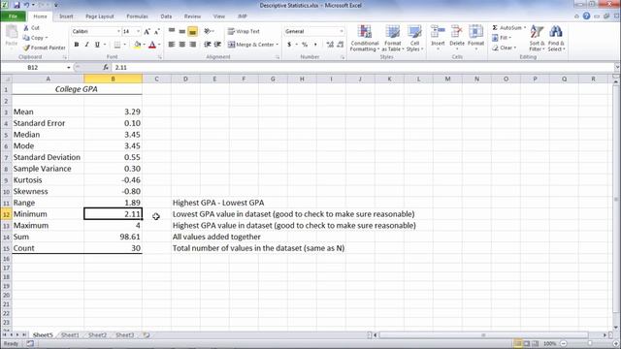Apply the percent style
Image resolution: width=621 pixels, height=349 pixels.
tap(305, 45)
